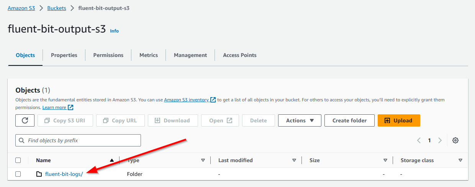
Task: Switch to the Objects tab
Action: tap(25, 55)
